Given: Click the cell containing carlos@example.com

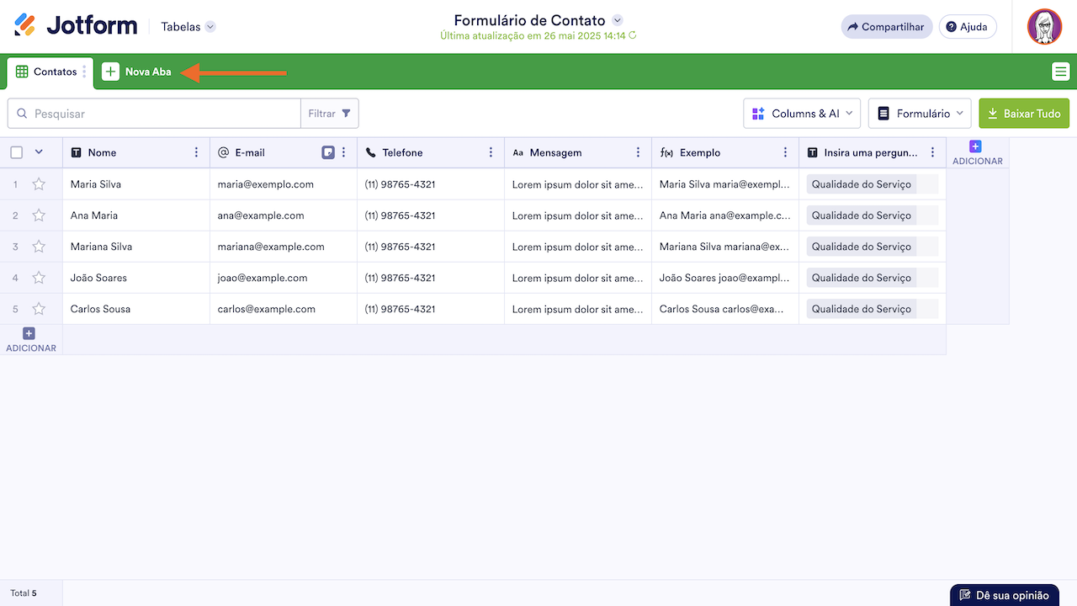Looking at the screenshot, I should coord(284,309).
